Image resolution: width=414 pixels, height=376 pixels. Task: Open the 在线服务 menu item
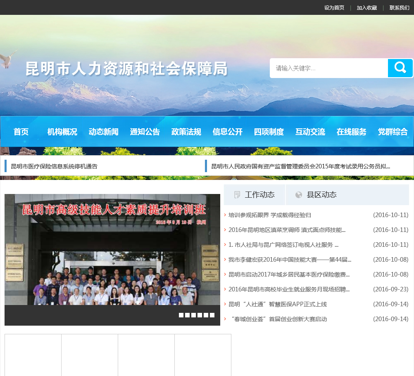352,132
